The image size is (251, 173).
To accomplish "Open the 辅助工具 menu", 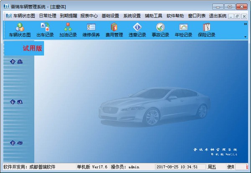I will pyautogui.click(x=154, y=15).
